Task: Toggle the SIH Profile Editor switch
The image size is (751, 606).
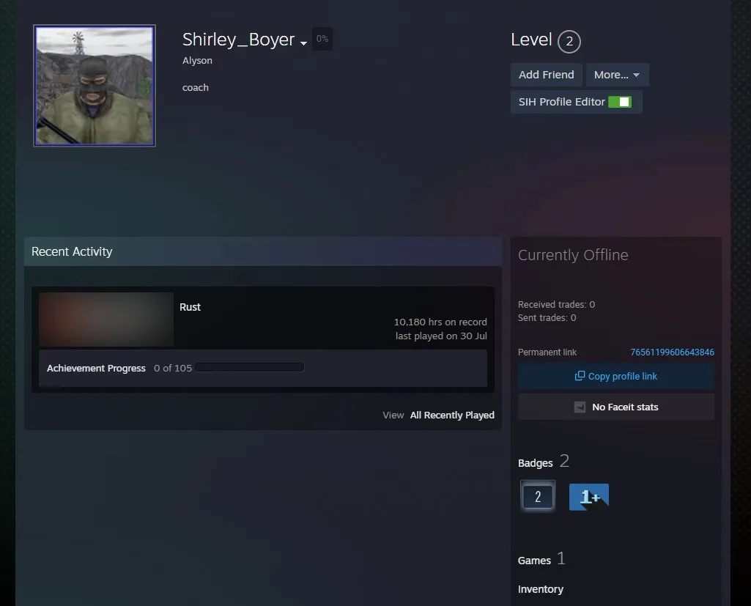Action: tap(619, 102)
